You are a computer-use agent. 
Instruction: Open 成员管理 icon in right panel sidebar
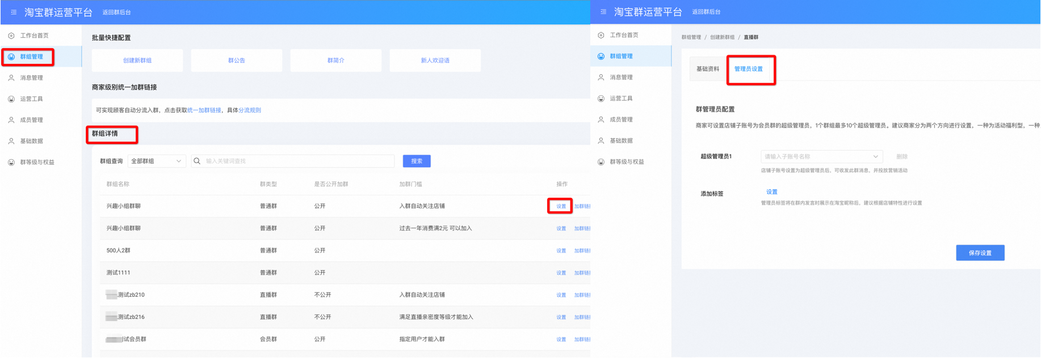point(601,120)
